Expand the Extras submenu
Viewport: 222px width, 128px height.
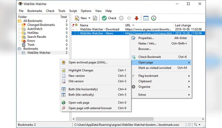pos(161,95)
